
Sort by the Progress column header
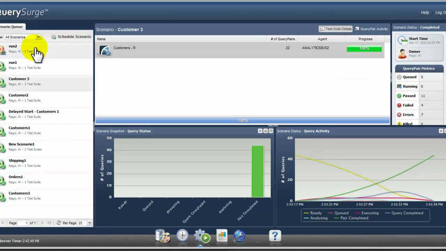click(x=366, y=39)
